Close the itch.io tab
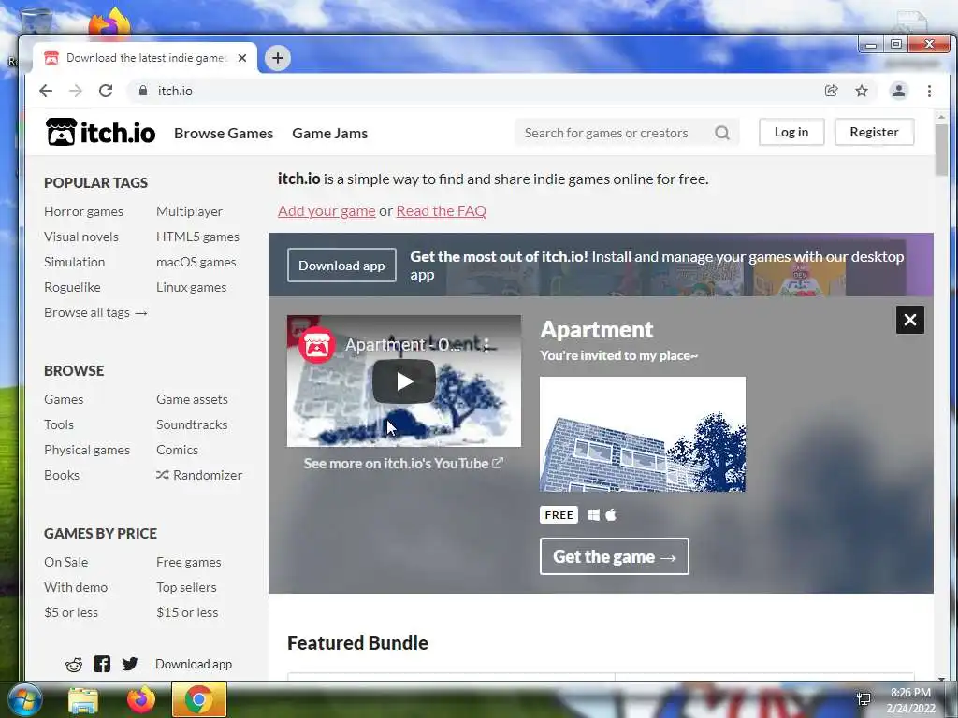958x718 pixels. (242, 58)
